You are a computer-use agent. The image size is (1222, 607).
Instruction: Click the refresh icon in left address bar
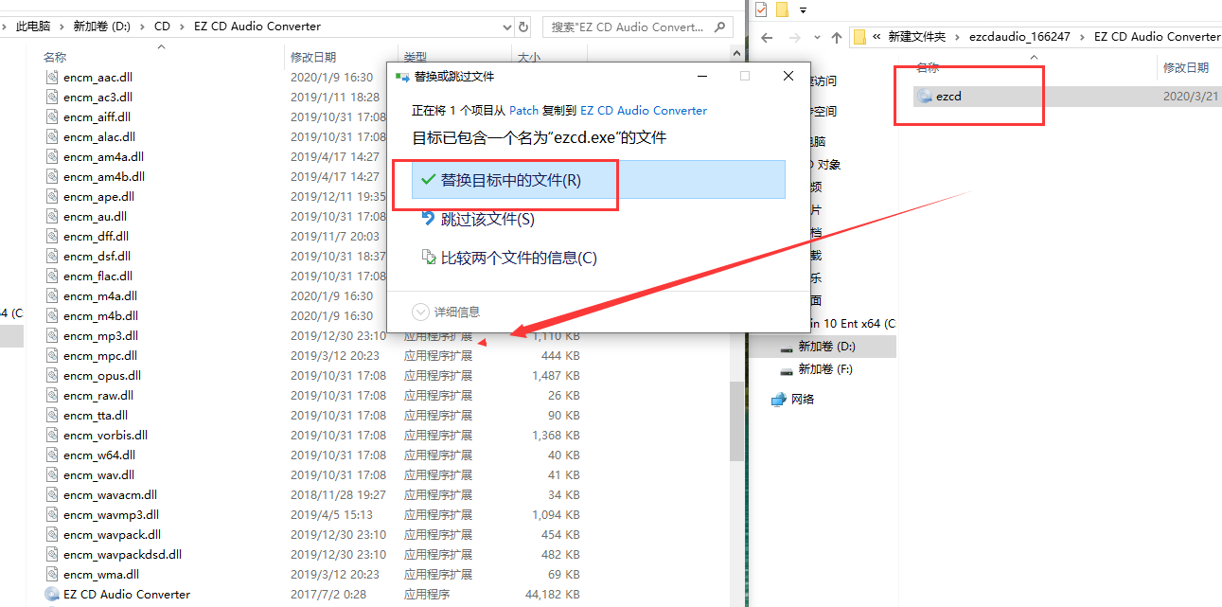524,27
